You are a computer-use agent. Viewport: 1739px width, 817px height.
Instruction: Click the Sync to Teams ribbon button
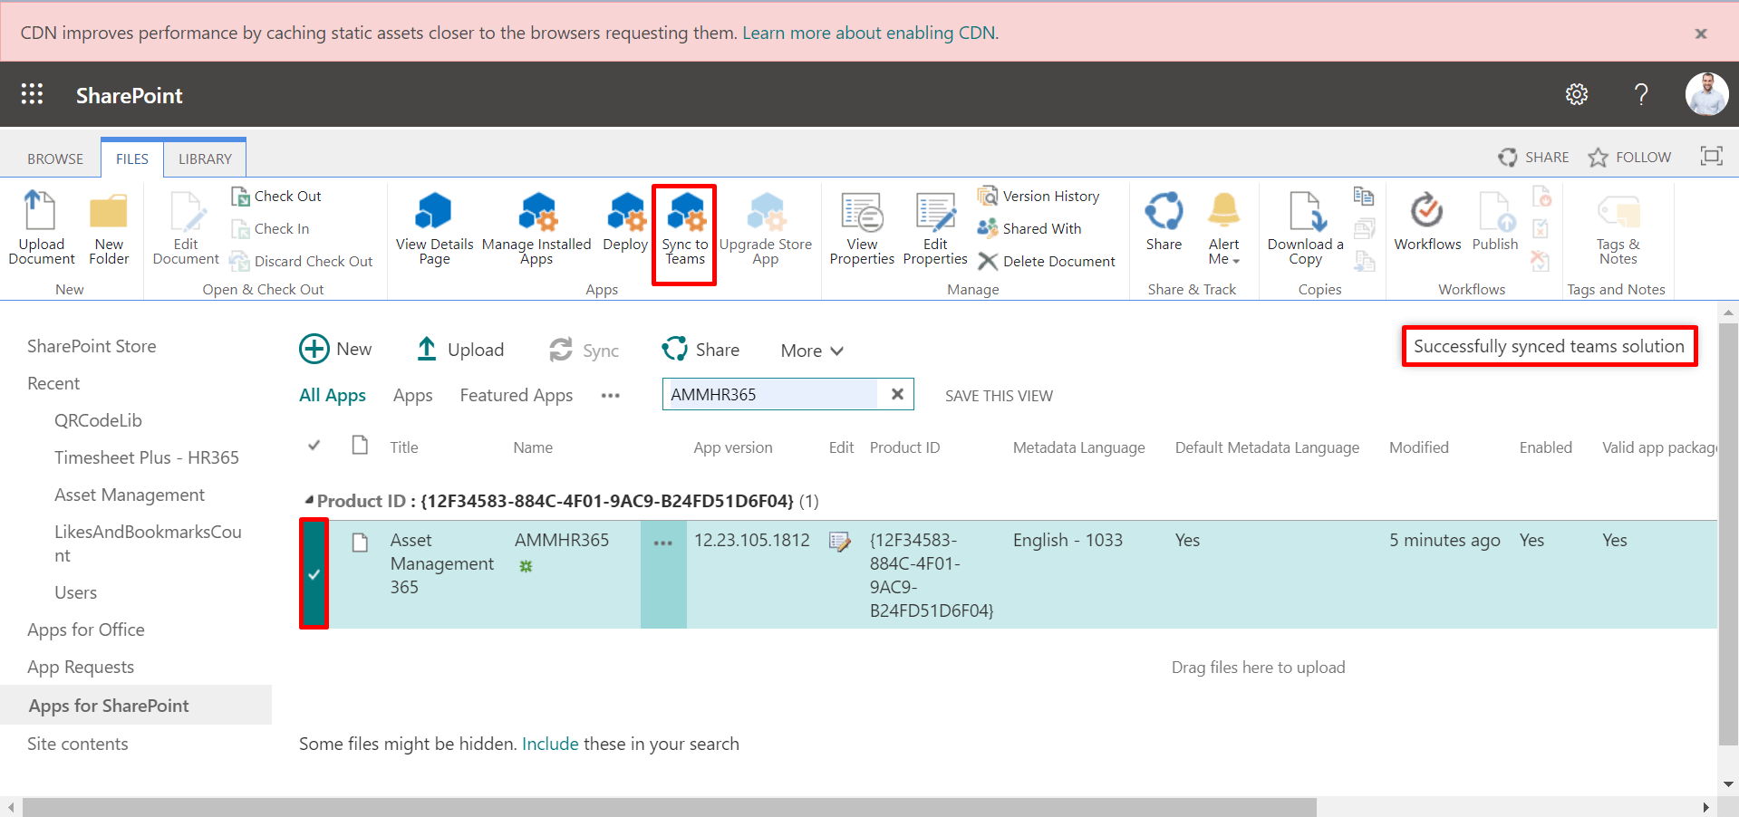685,227
